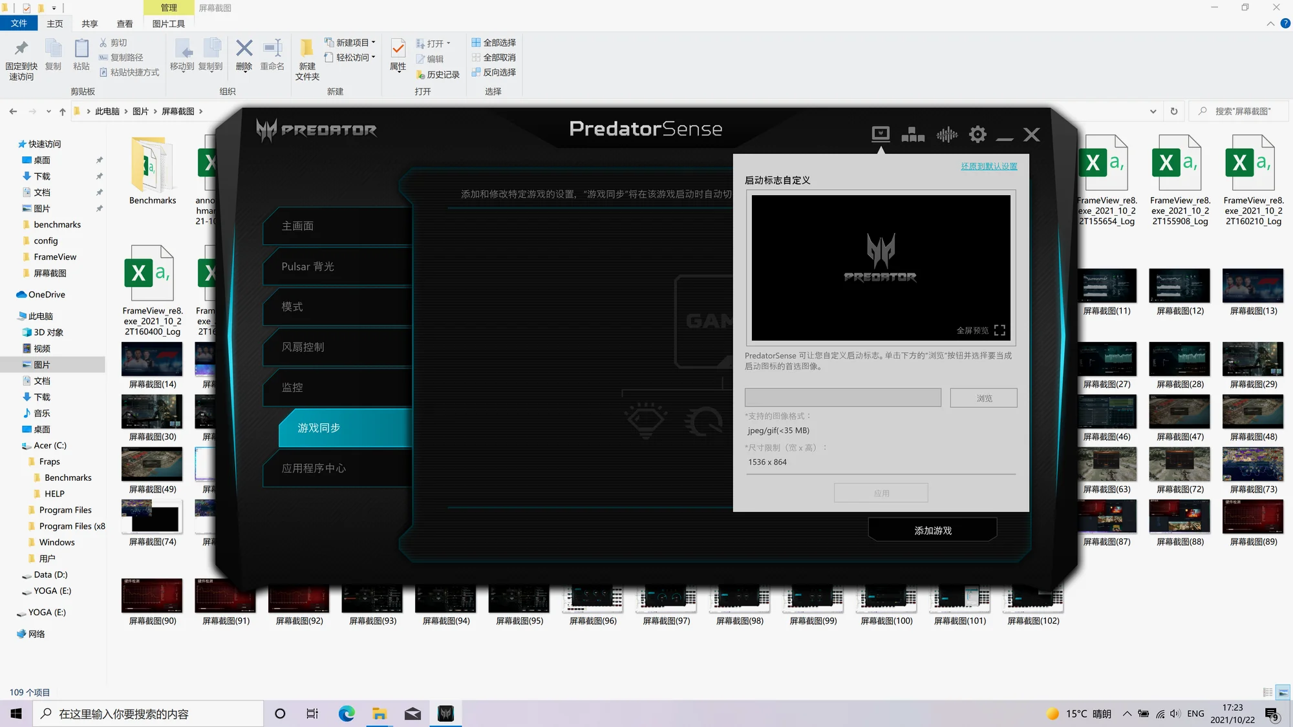Expand the 图片 breadcrumb chevron in address bar
Screen dimensions: 1293x727
[x=155, y=111]
